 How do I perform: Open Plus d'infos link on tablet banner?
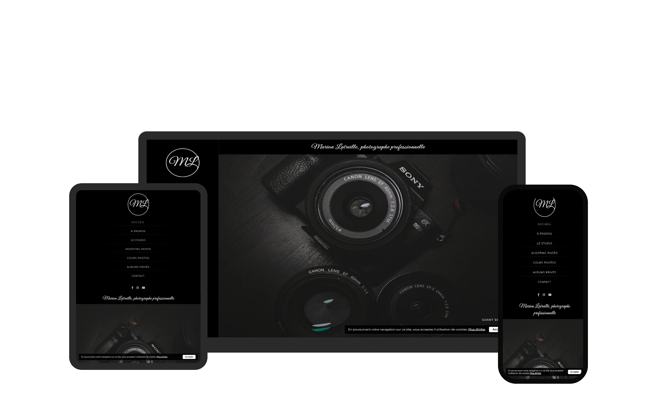click(162, 357)
